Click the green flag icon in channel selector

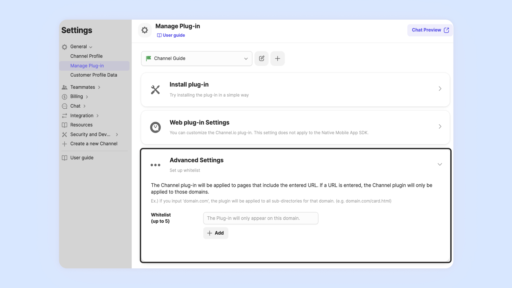(x=149, y=58)
